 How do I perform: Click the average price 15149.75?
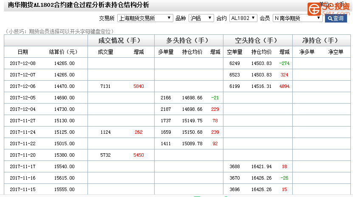[192, 121]
